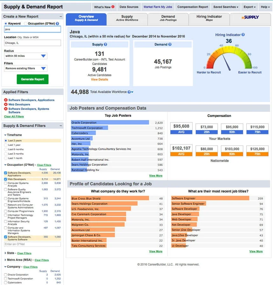273x285 pixels.
Task: Click the Generate Report button
Action: 33,79
